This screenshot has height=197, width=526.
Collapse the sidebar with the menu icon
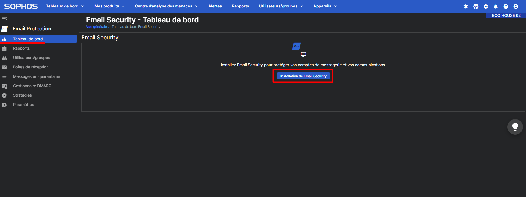tap(4, 18)
